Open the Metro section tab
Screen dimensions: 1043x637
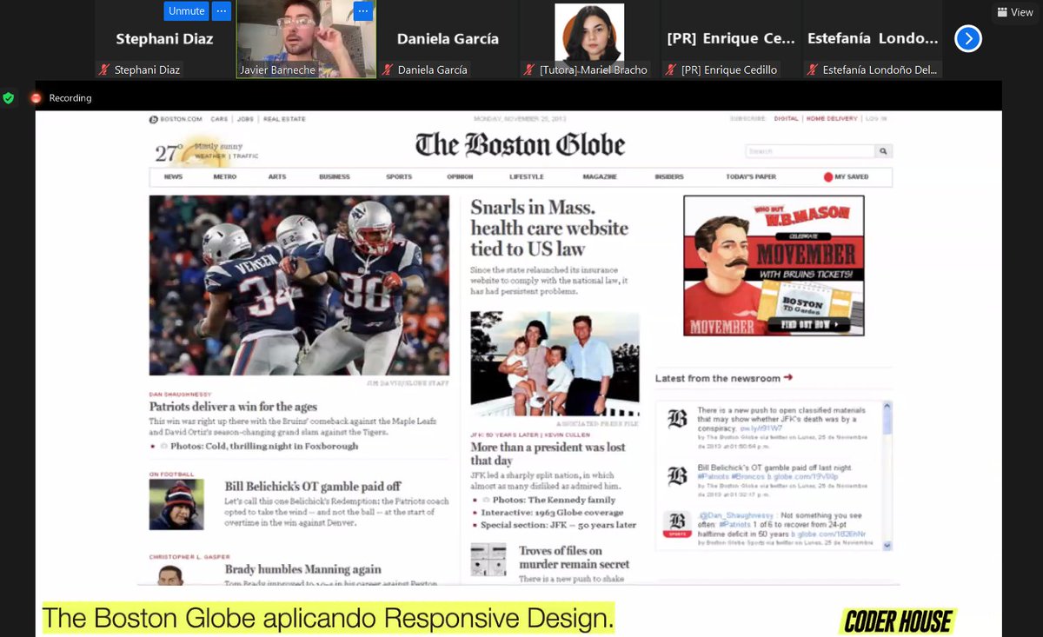tap(224, 176)
